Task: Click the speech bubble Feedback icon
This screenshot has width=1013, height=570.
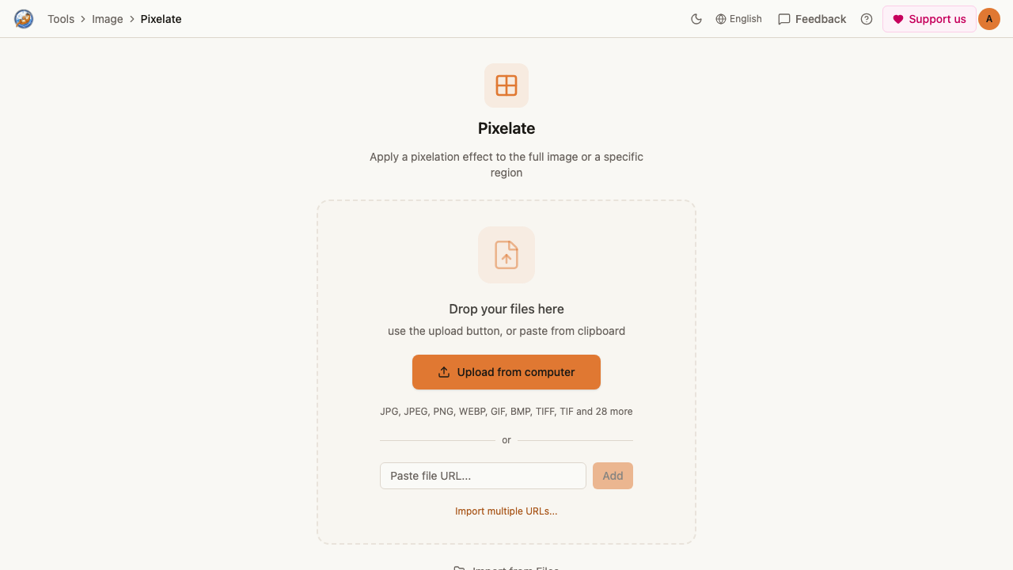Action: click(x=784, y=19)
